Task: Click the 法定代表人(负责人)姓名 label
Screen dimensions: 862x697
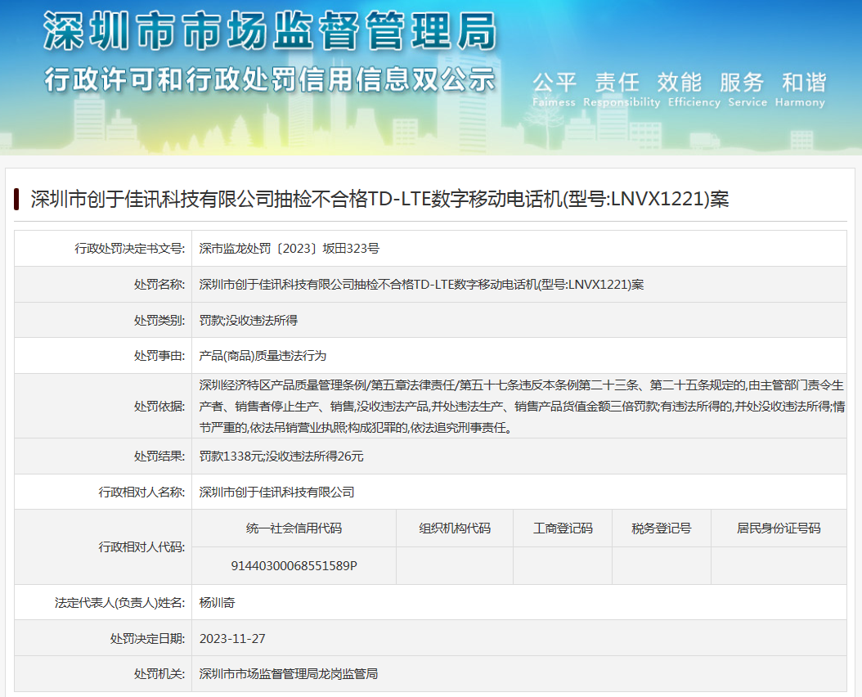Action: (x=120, y=603)
